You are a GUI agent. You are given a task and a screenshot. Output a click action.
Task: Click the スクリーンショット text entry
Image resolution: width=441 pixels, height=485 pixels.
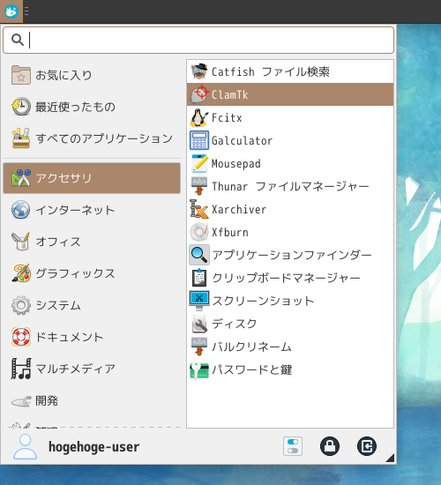[x=264, y=301]
